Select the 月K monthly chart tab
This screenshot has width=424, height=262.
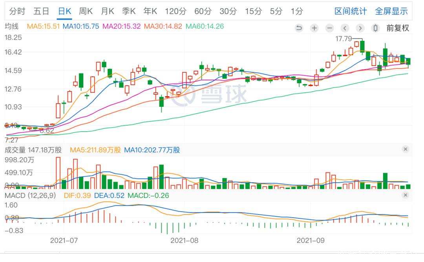[x=107, y=11]
